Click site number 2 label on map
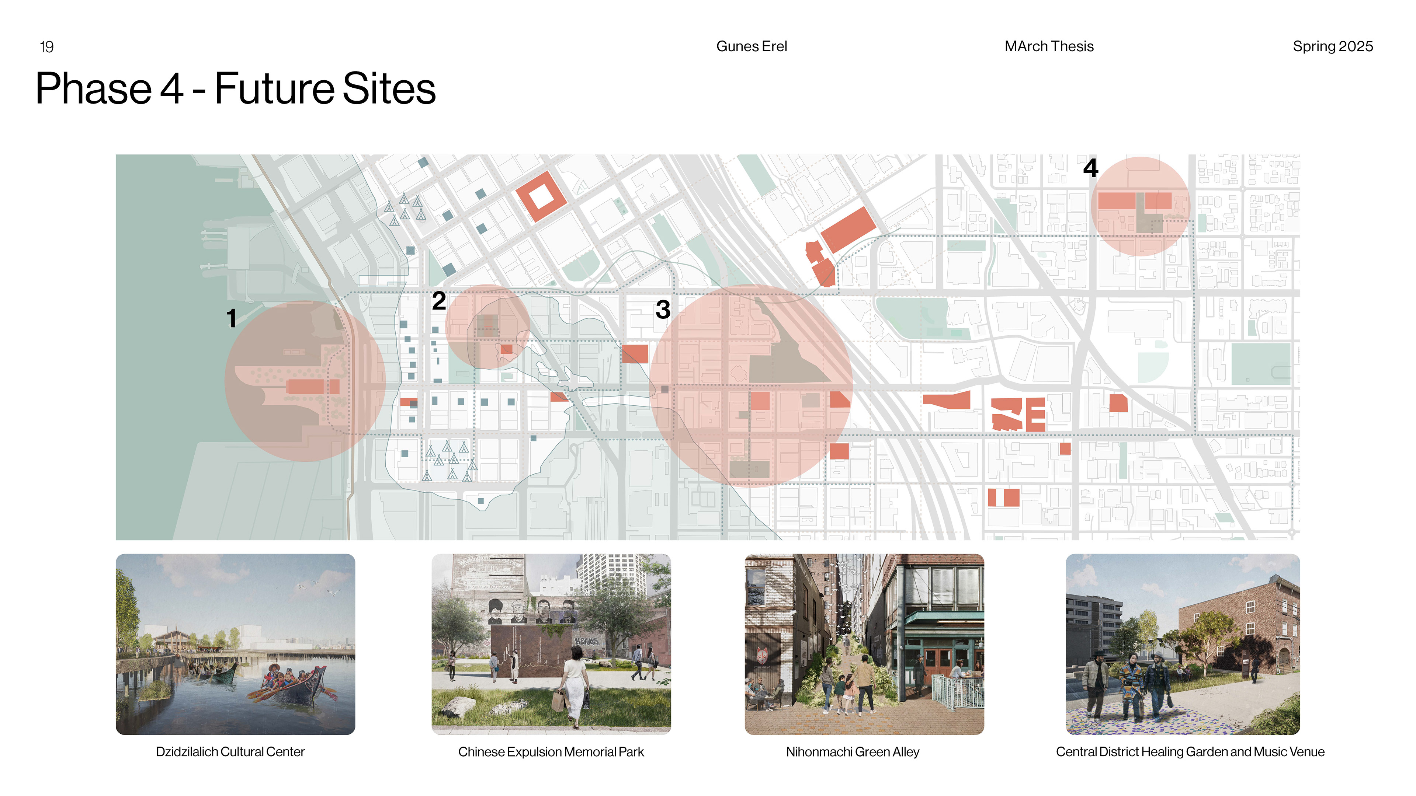Viewport: 1416px width, 796px height. [x=439, y=300]
